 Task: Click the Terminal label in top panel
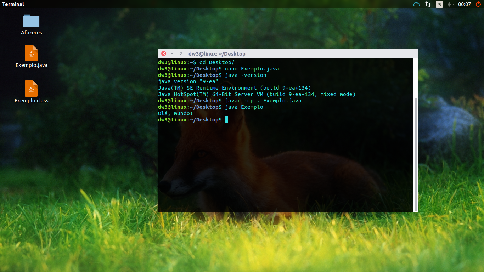13,4
